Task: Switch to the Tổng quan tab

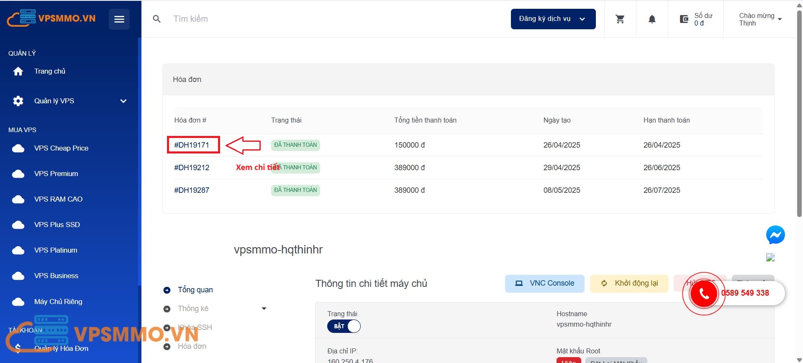Action: coord(195,290)
